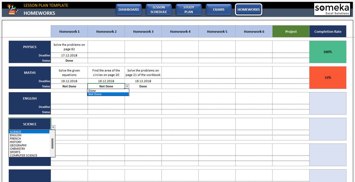
Task: Click the Homework 3 column header
Action: (143, 31)
